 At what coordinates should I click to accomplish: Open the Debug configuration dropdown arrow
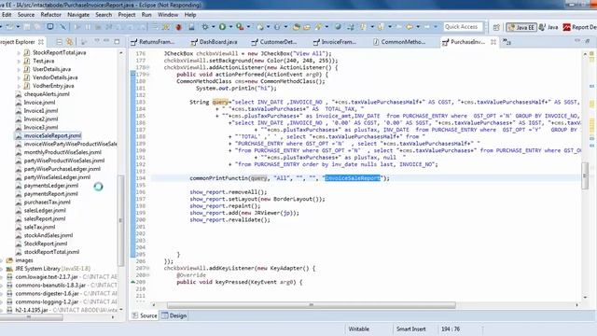(213, 27)
